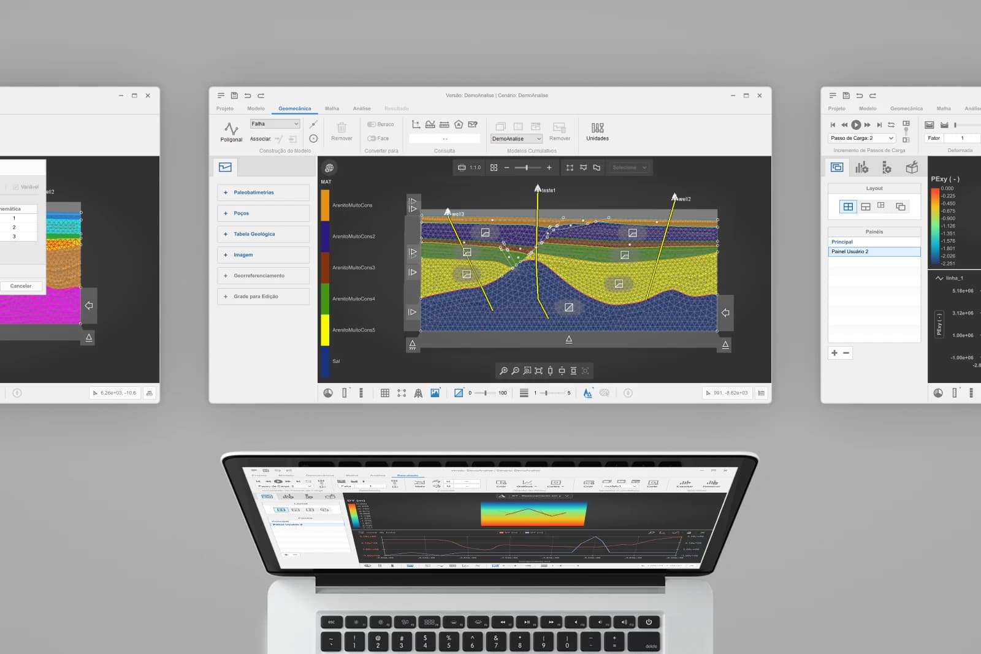
Task: Click the fit height zoom icon
Action: (x=550, y=371)
